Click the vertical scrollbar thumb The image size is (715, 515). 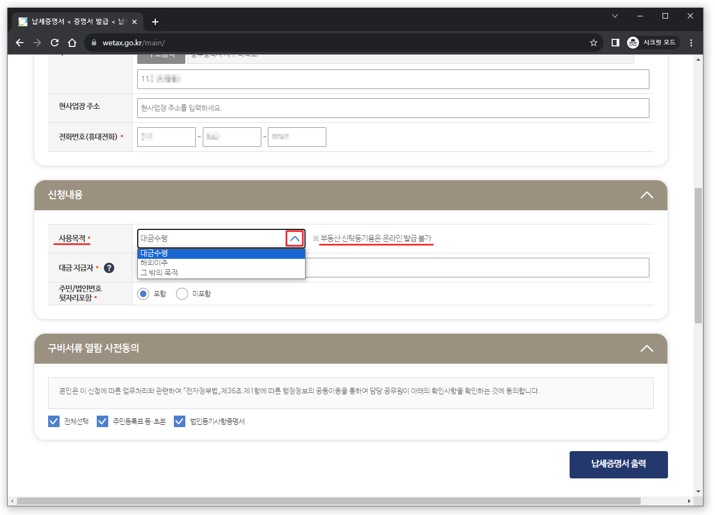[x=698, y=256]
